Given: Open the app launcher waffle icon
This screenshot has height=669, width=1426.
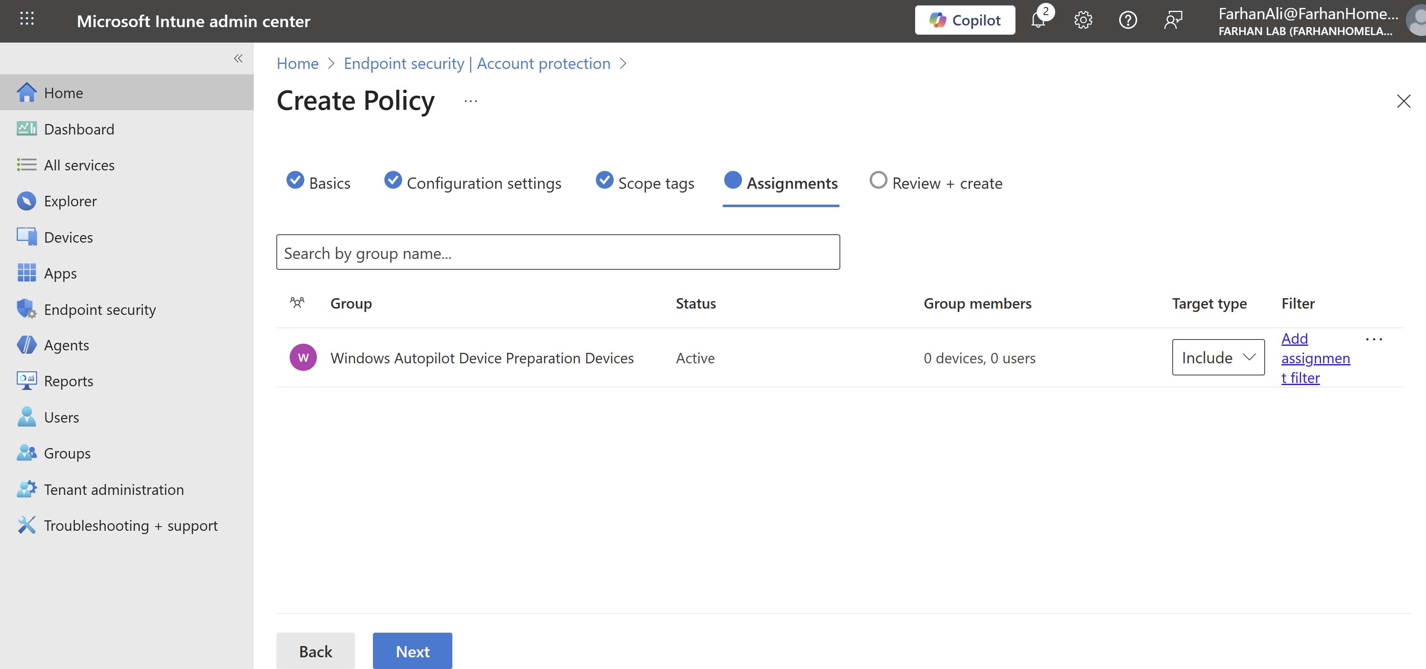Looking at the screenshot, I should click(27, 19).
